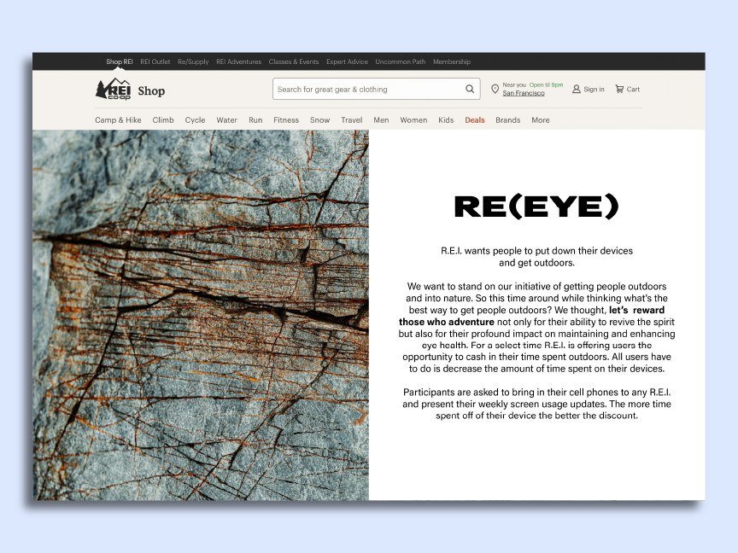Screen dimensions: 738x553
Task: Open the Cycle menu
Action: click(195, 120)
